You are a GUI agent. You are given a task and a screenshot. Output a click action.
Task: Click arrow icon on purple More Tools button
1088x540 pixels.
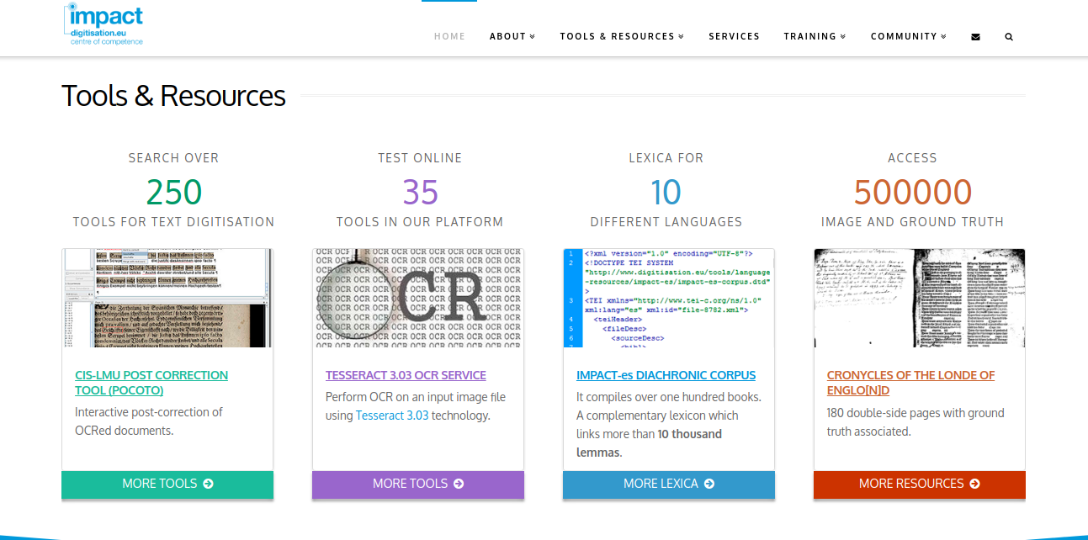click(459, 484)
